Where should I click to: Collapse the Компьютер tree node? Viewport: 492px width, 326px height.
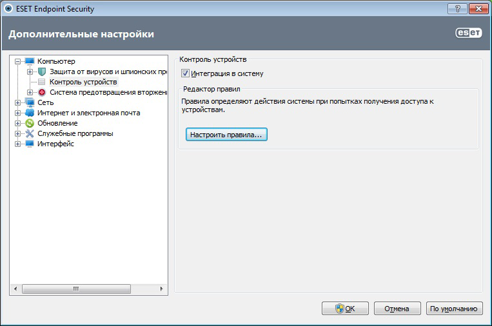pos(18,61)
